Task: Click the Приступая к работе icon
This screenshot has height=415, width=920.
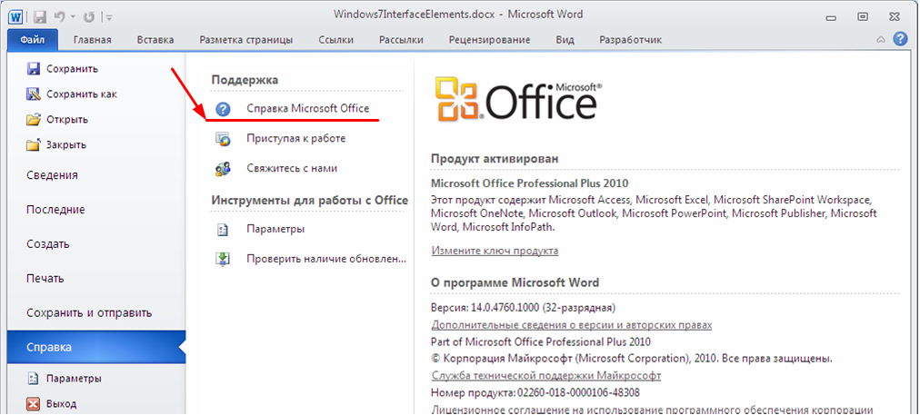Action: (x=223, y=139)
